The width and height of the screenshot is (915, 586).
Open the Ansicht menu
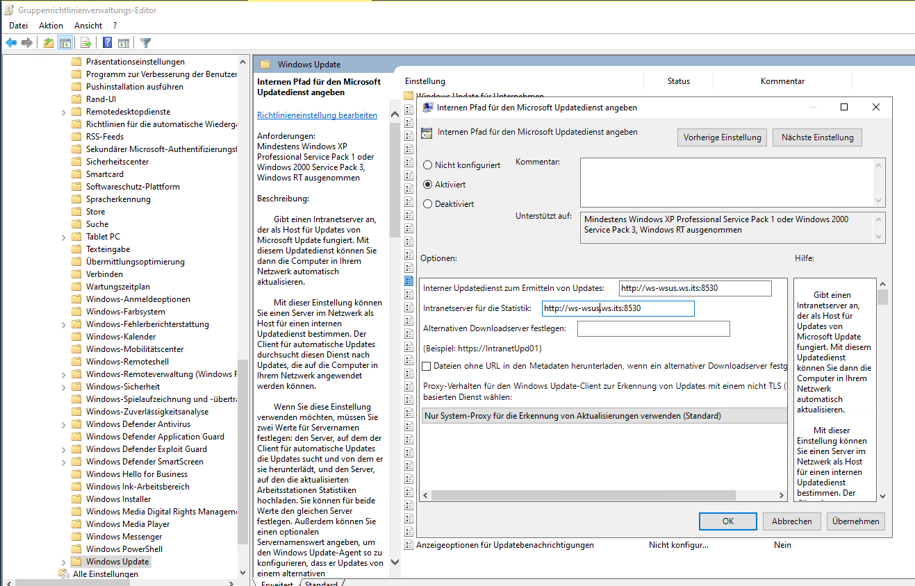click(88, 26)
